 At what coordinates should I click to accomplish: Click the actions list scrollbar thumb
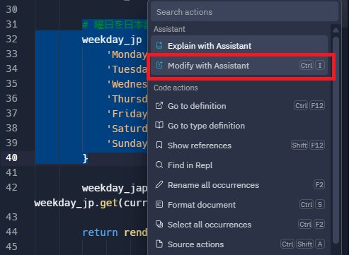point(336,140)
